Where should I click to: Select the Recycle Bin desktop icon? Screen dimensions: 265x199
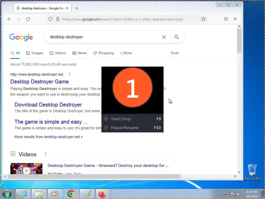252,172
